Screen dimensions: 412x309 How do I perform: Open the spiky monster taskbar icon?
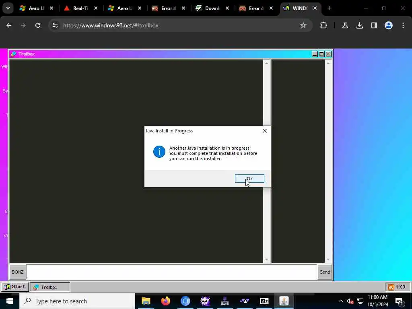[x=205, y=301]
